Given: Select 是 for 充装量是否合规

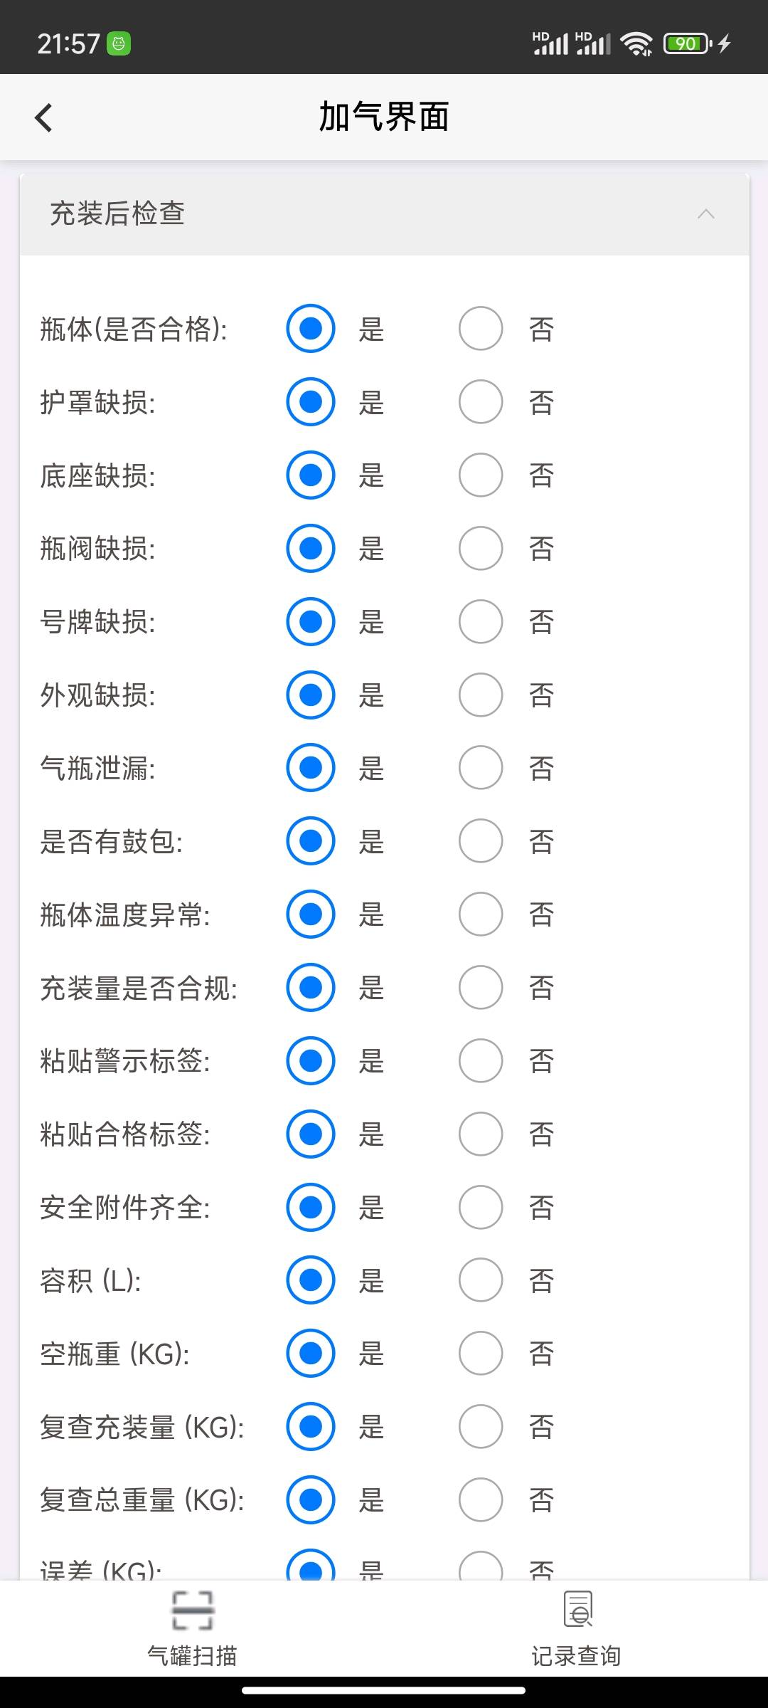Looking at the screenshot, I should pos(311,988).
